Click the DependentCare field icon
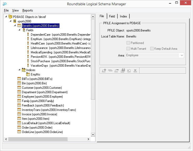Image resolution: width=193 pixels, height=151 pixels. pyautogui.click(x=28, y=34)
